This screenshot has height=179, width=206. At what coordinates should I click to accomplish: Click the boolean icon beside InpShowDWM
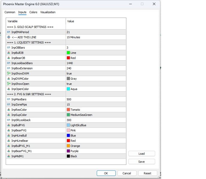(x=9, y=73)
